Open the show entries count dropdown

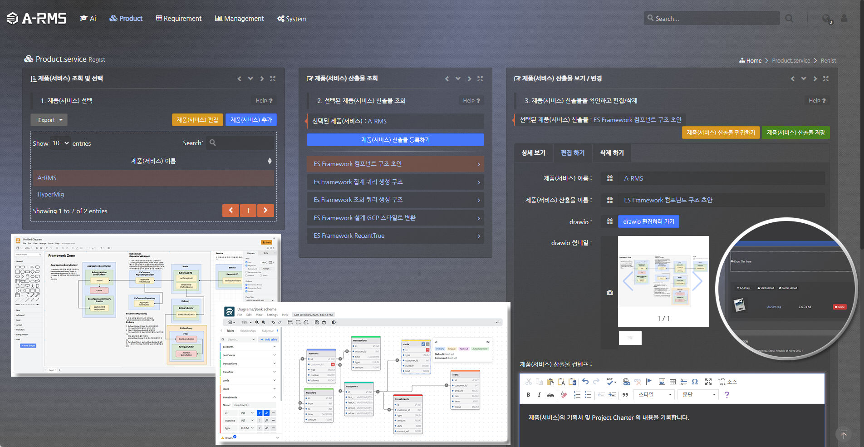tap(60, 143)
